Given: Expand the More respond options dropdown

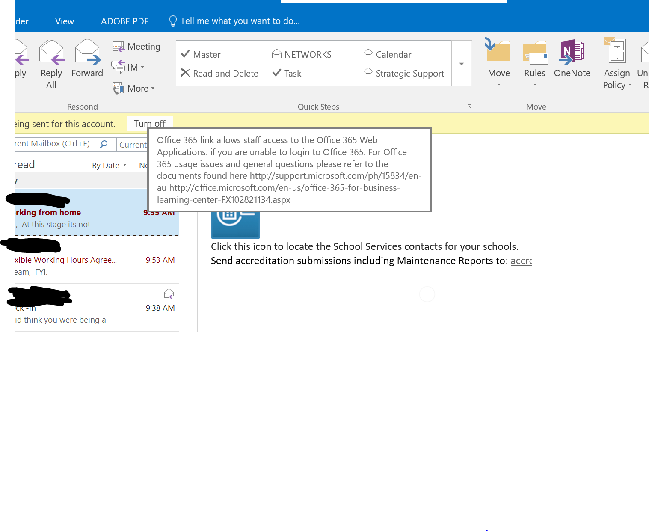Looking at the screenshot, I should pos(133,88).
